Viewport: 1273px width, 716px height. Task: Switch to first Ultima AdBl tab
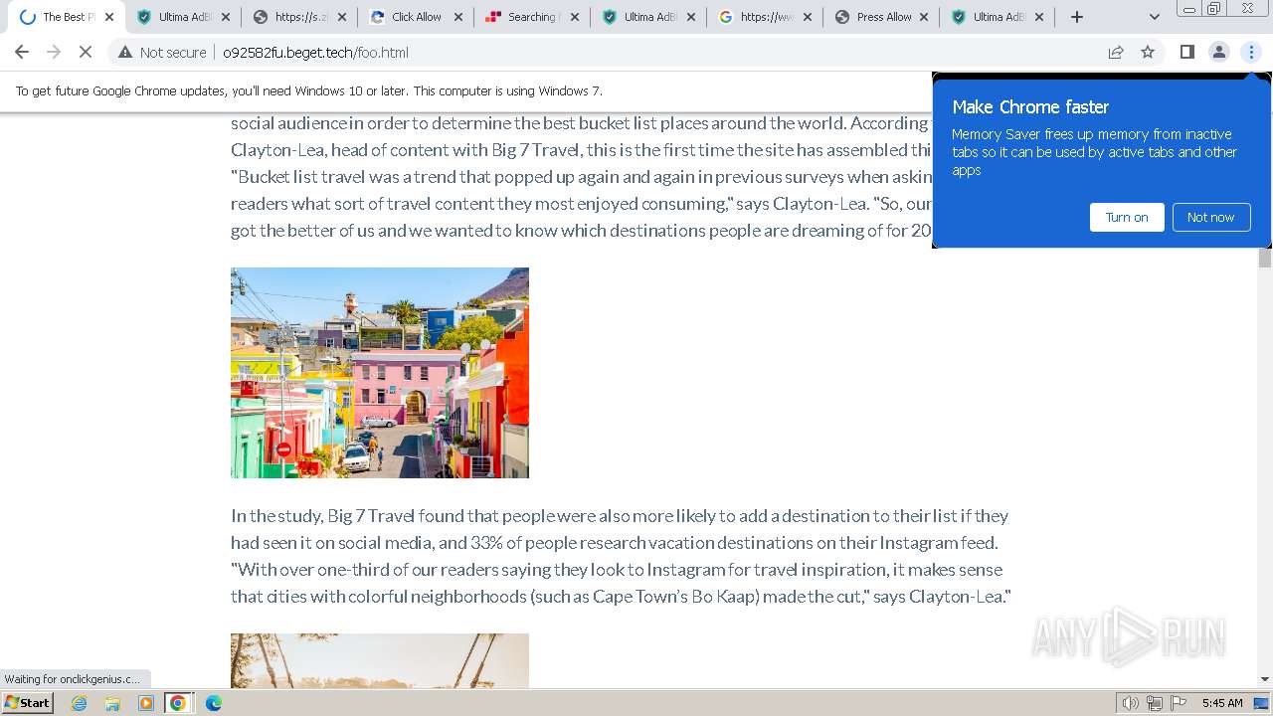(184, 17)
